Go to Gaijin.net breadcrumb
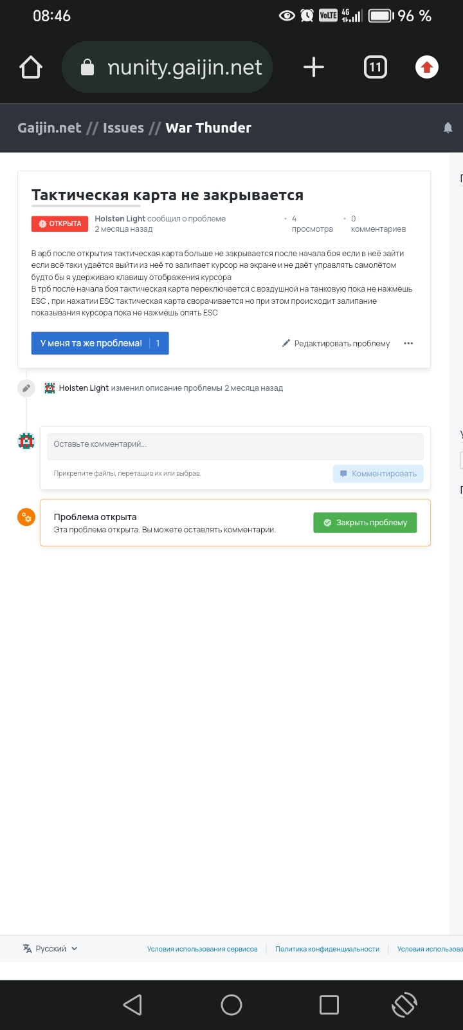The image size is (463, 1030). coord(50,127)
